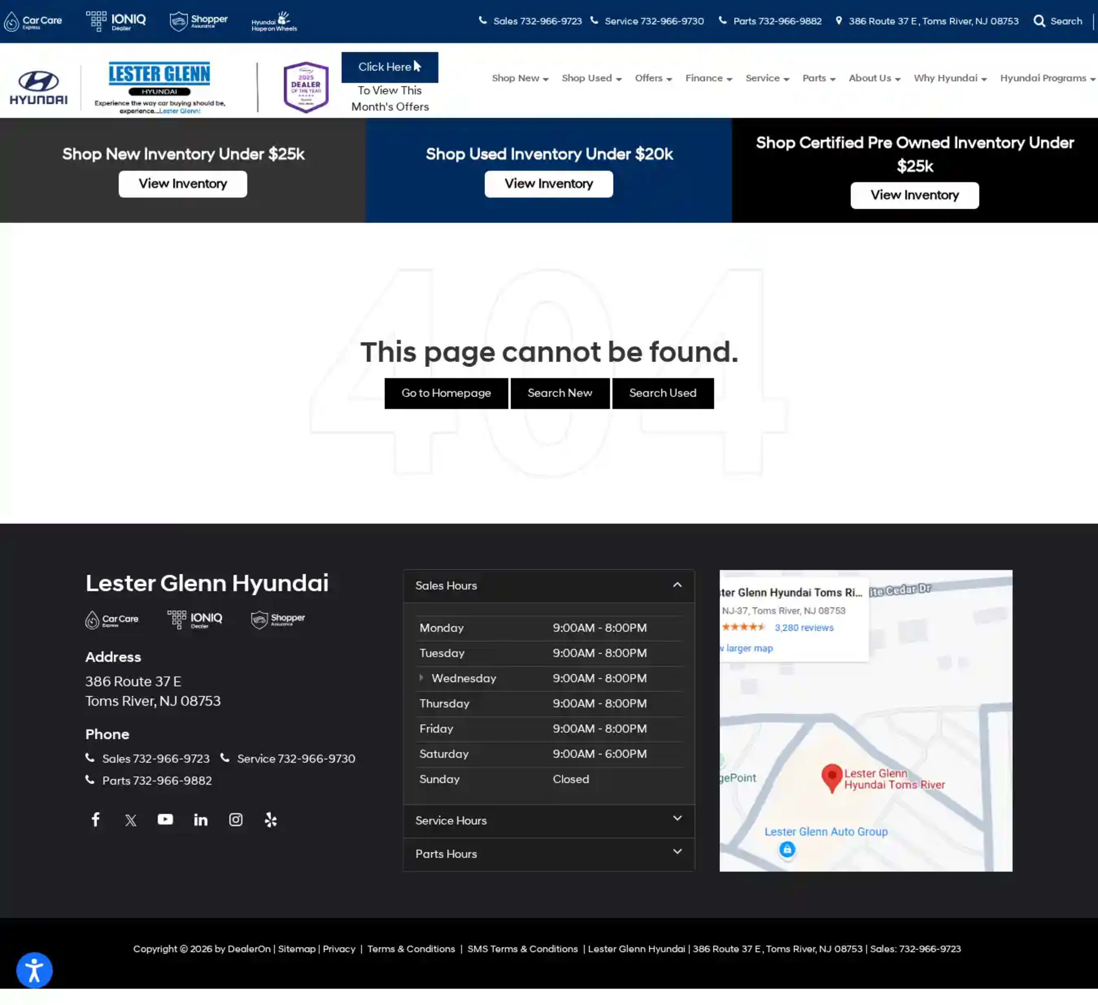Open the X (Twitter) social icon

[131, 820]
